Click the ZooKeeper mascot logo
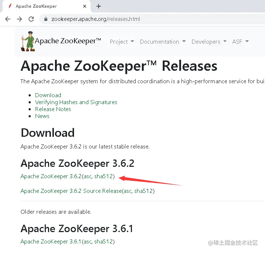Viewport: 265px width, 253px height. 28,41
